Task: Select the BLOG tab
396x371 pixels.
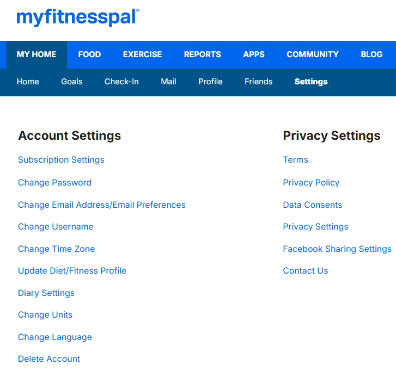Action: [x=371, y=54]
